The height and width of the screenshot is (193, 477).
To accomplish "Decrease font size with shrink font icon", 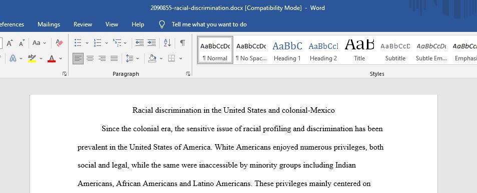I will point(22,43).
